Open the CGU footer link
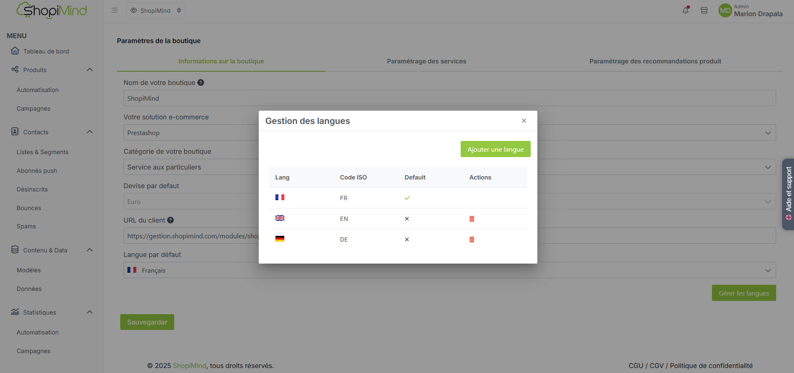The width and height of the screenshot is (794, 373). tap(636, 366)
